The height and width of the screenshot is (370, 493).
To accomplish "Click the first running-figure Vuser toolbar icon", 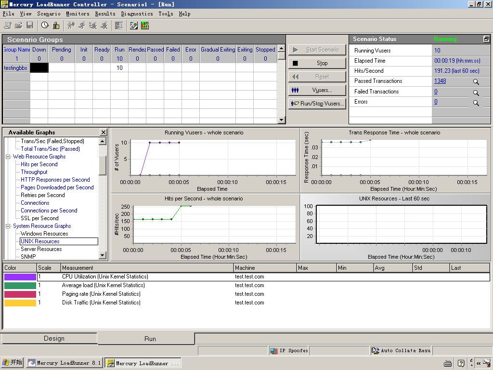I will click(71, 26).
